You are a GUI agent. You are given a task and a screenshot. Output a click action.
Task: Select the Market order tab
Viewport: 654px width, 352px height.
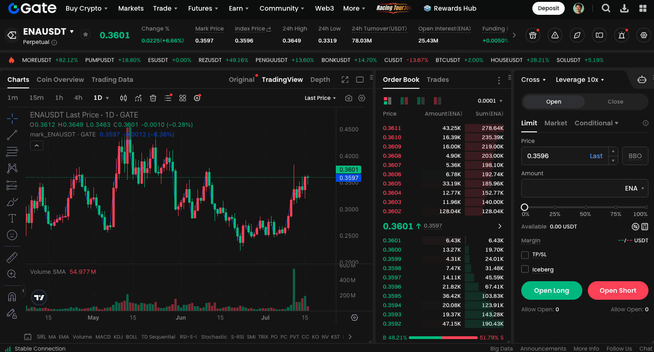(x=555, y=123)
